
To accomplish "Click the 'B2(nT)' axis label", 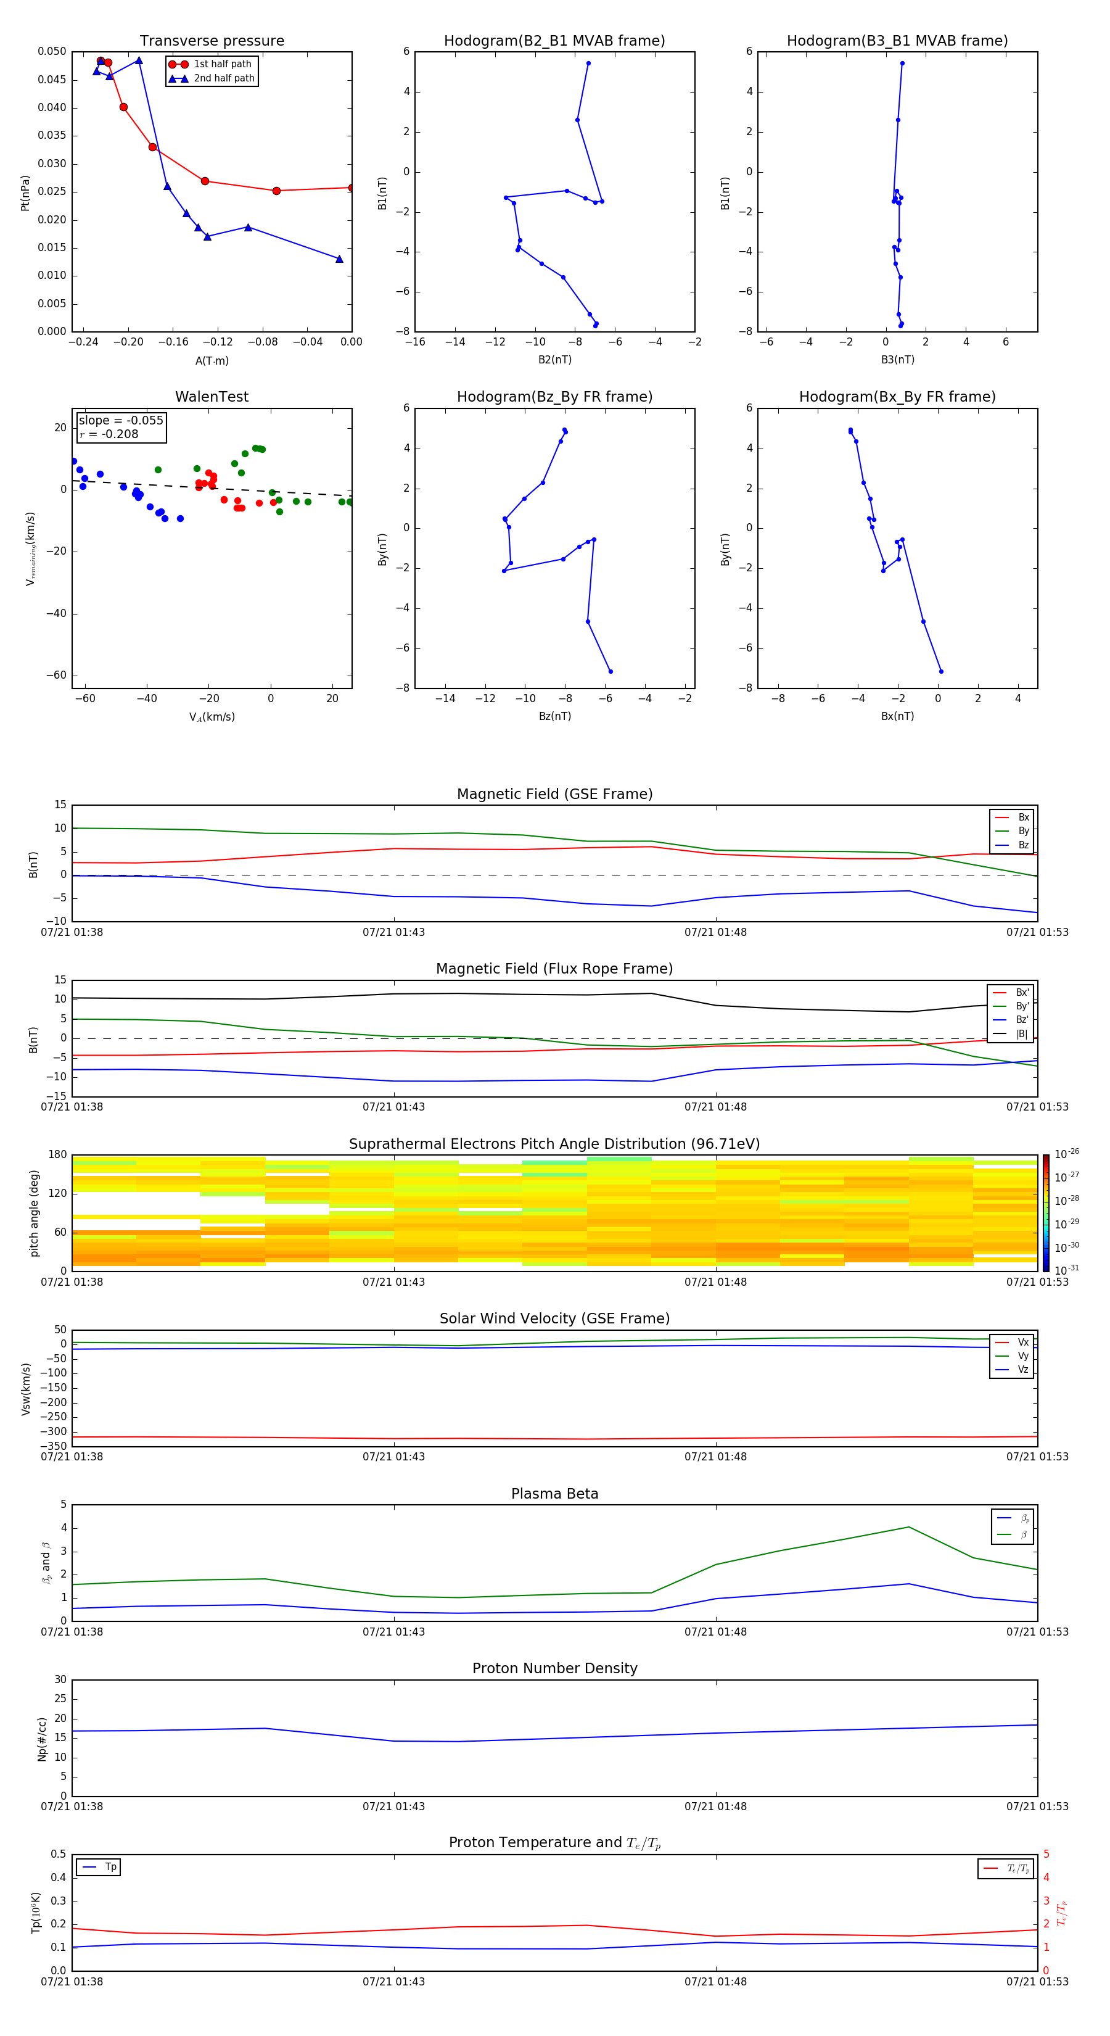I will pos(554,360).
